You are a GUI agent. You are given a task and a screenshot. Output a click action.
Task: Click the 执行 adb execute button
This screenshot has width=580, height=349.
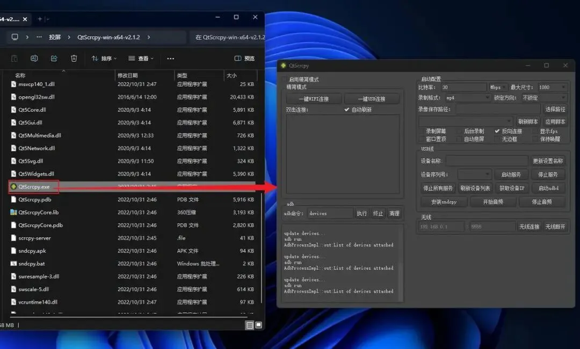[x=362, y=213]
